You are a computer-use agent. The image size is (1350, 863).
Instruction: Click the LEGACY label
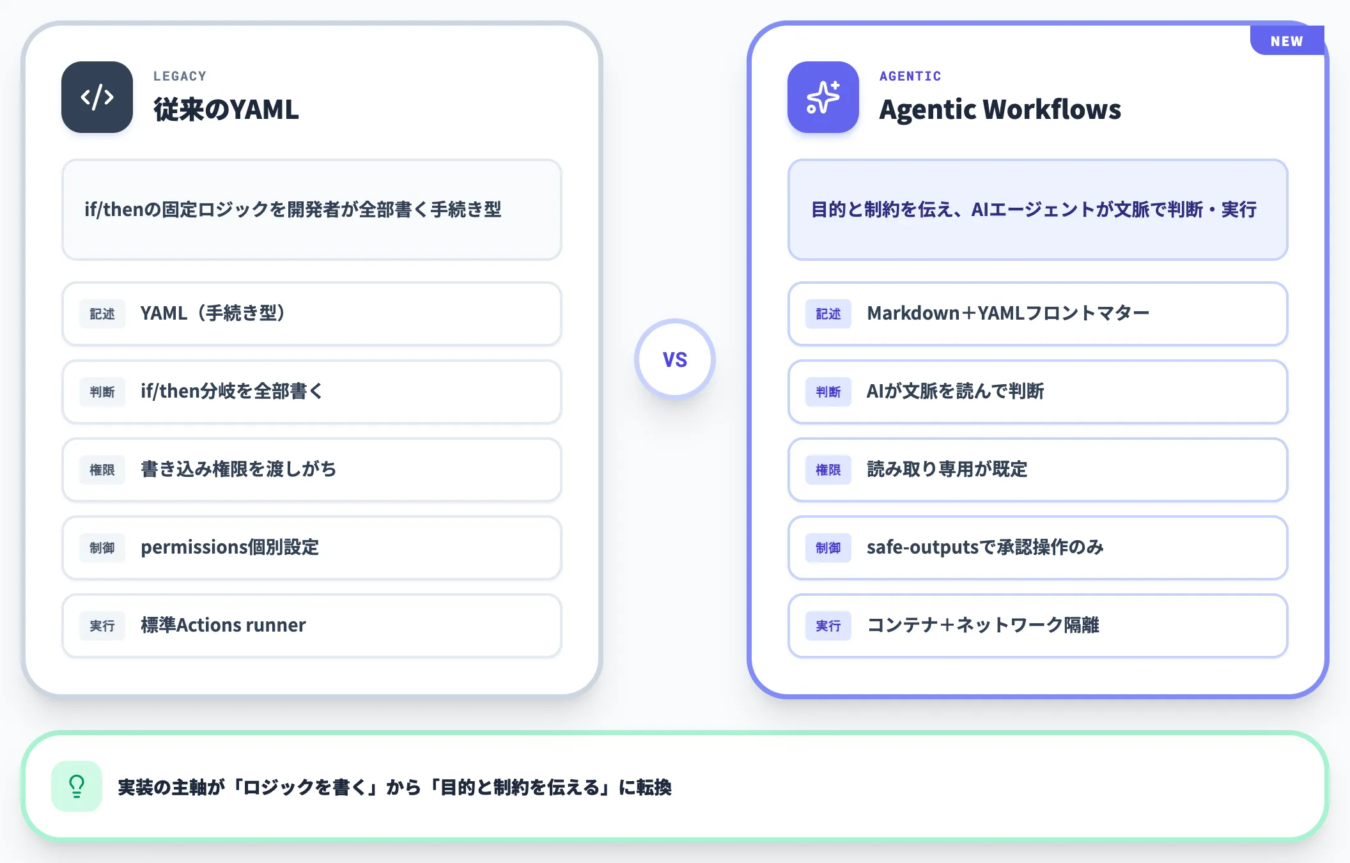tap(180, 76)
